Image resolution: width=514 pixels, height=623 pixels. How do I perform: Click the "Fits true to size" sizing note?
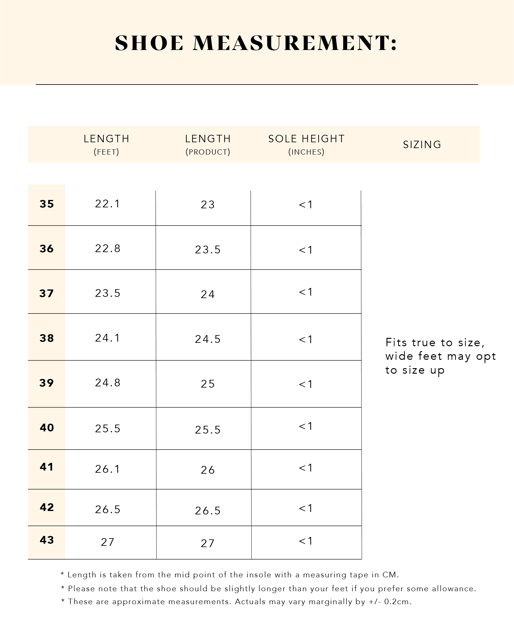(x=440, y=356)
